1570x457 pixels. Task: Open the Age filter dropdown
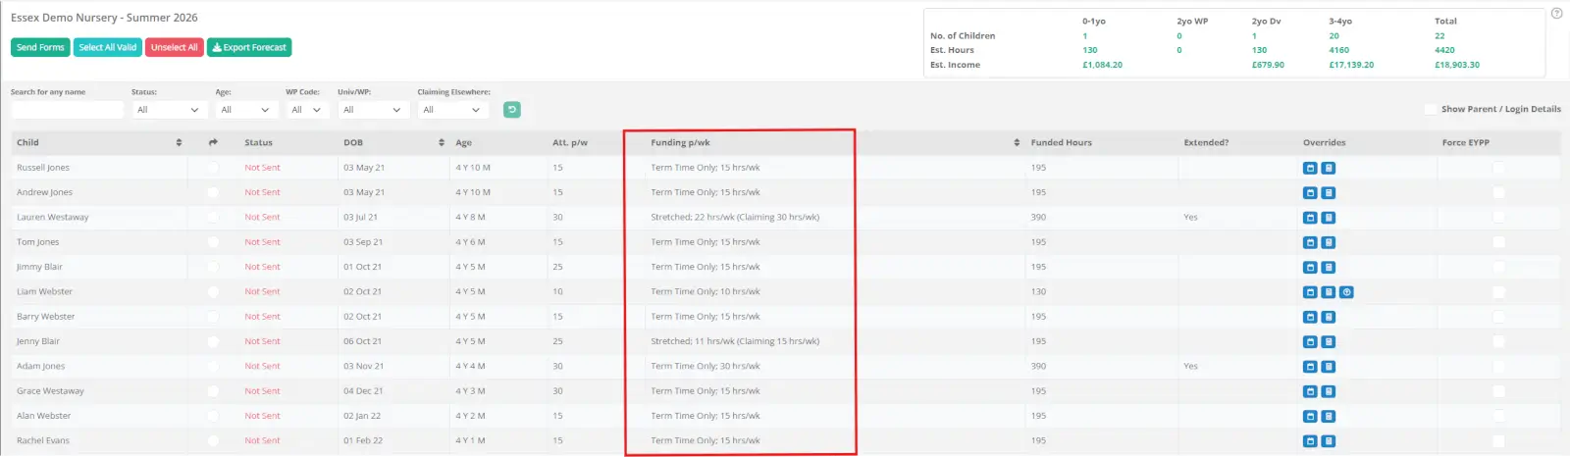(246, 110)
